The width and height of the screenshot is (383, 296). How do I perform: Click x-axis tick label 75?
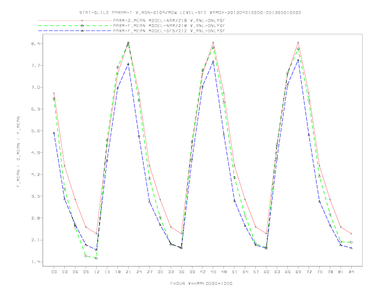coord(320,272)
